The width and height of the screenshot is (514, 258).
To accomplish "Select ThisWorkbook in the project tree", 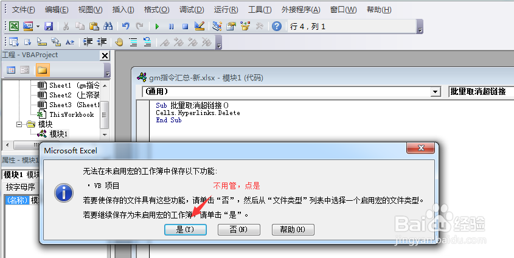I will tap(66, 114).
